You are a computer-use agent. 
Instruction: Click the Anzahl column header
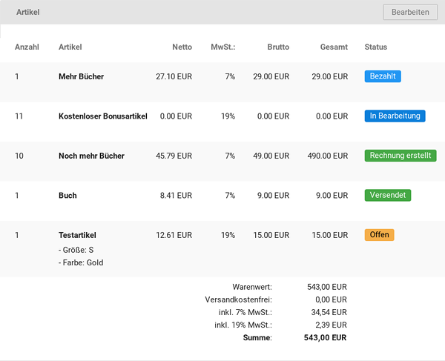pos(27,47)
